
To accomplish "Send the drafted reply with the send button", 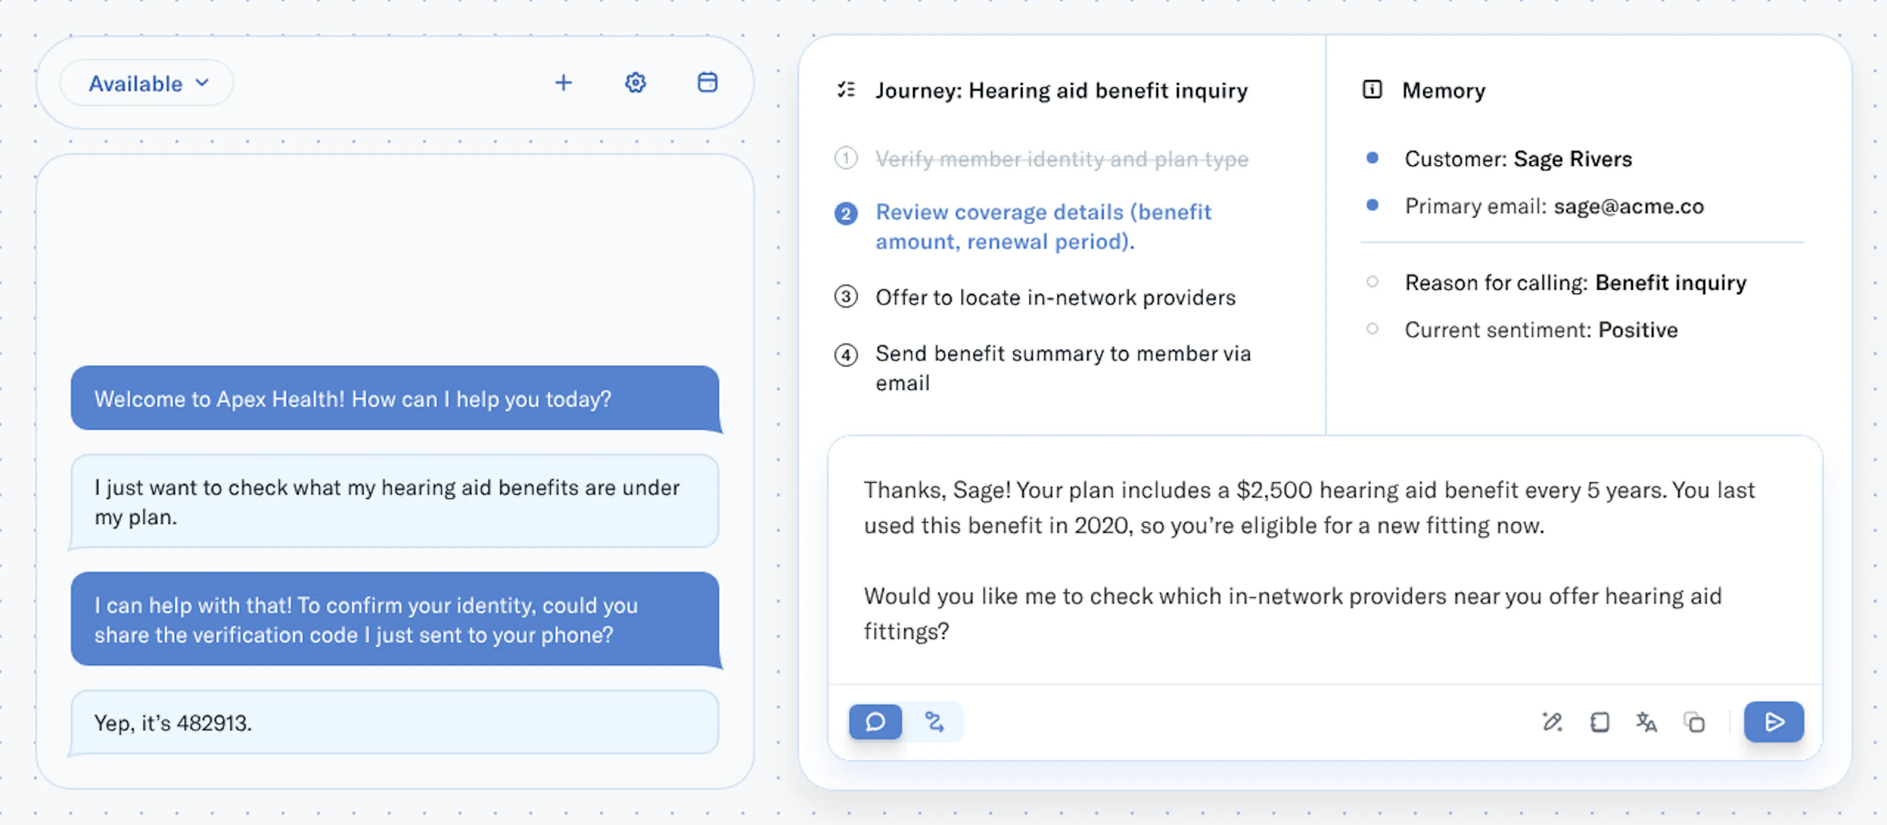I will (x=1773, y=722).
